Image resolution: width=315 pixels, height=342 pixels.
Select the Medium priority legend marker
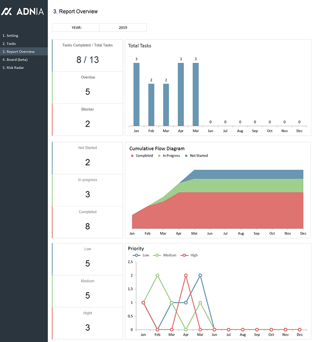pos(157,255)
